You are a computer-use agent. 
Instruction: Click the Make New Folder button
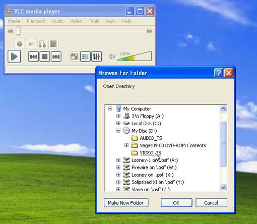pyautogui.click(x=126, y=203)
